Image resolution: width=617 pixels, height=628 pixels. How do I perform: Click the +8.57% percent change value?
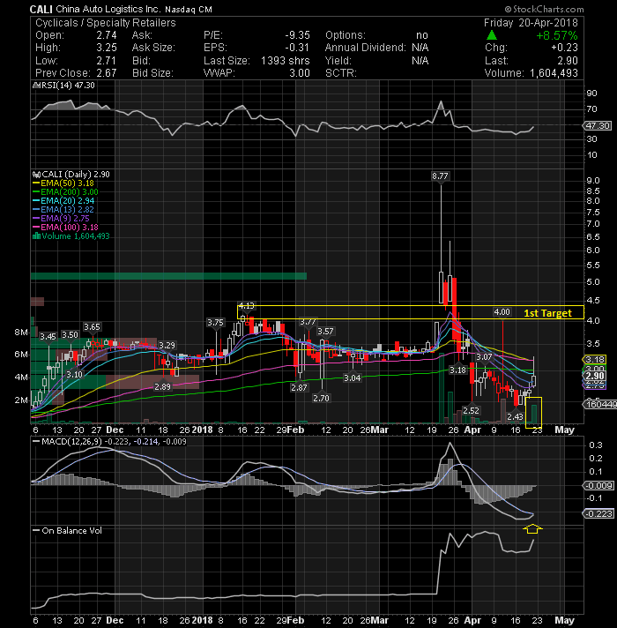click(x=556, y=35)
